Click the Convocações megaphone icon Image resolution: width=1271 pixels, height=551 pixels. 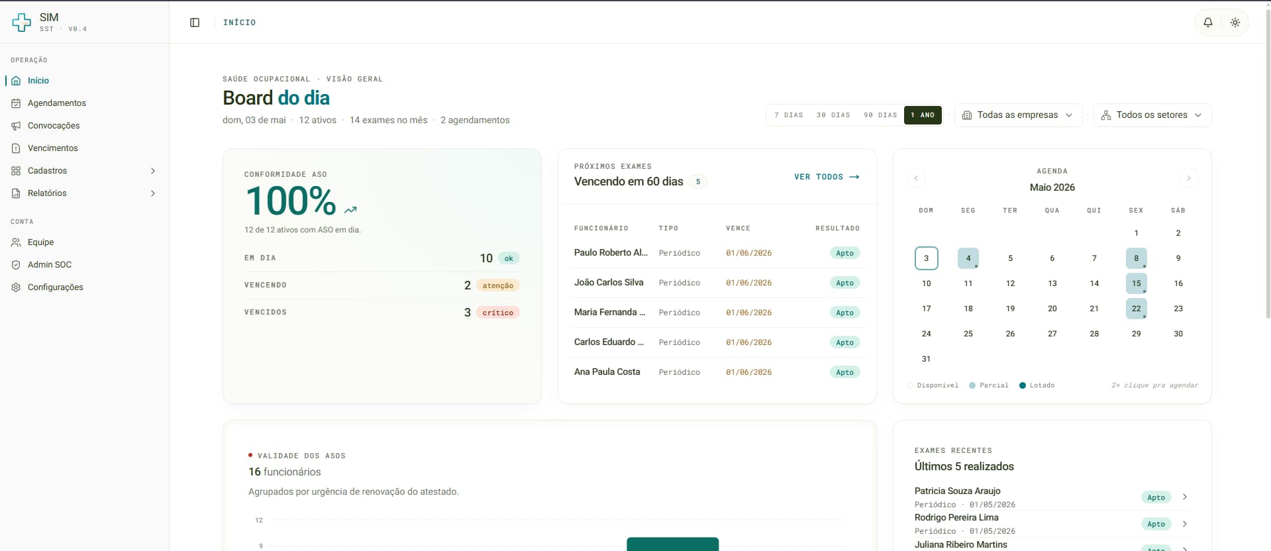(16, 126)
